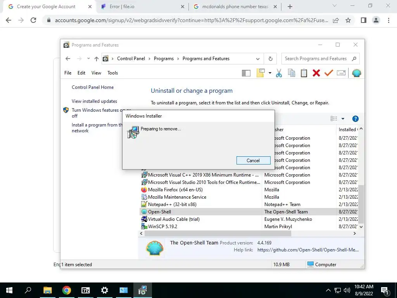Open a new Chrome tab
This screenshot has height=298, width=397.
point(290,7)
